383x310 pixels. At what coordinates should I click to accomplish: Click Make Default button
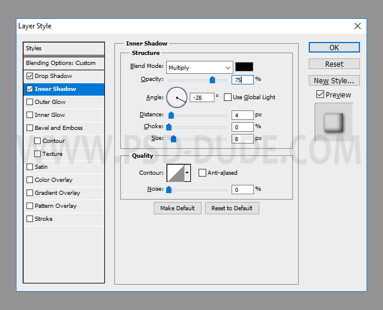[177, 208]
